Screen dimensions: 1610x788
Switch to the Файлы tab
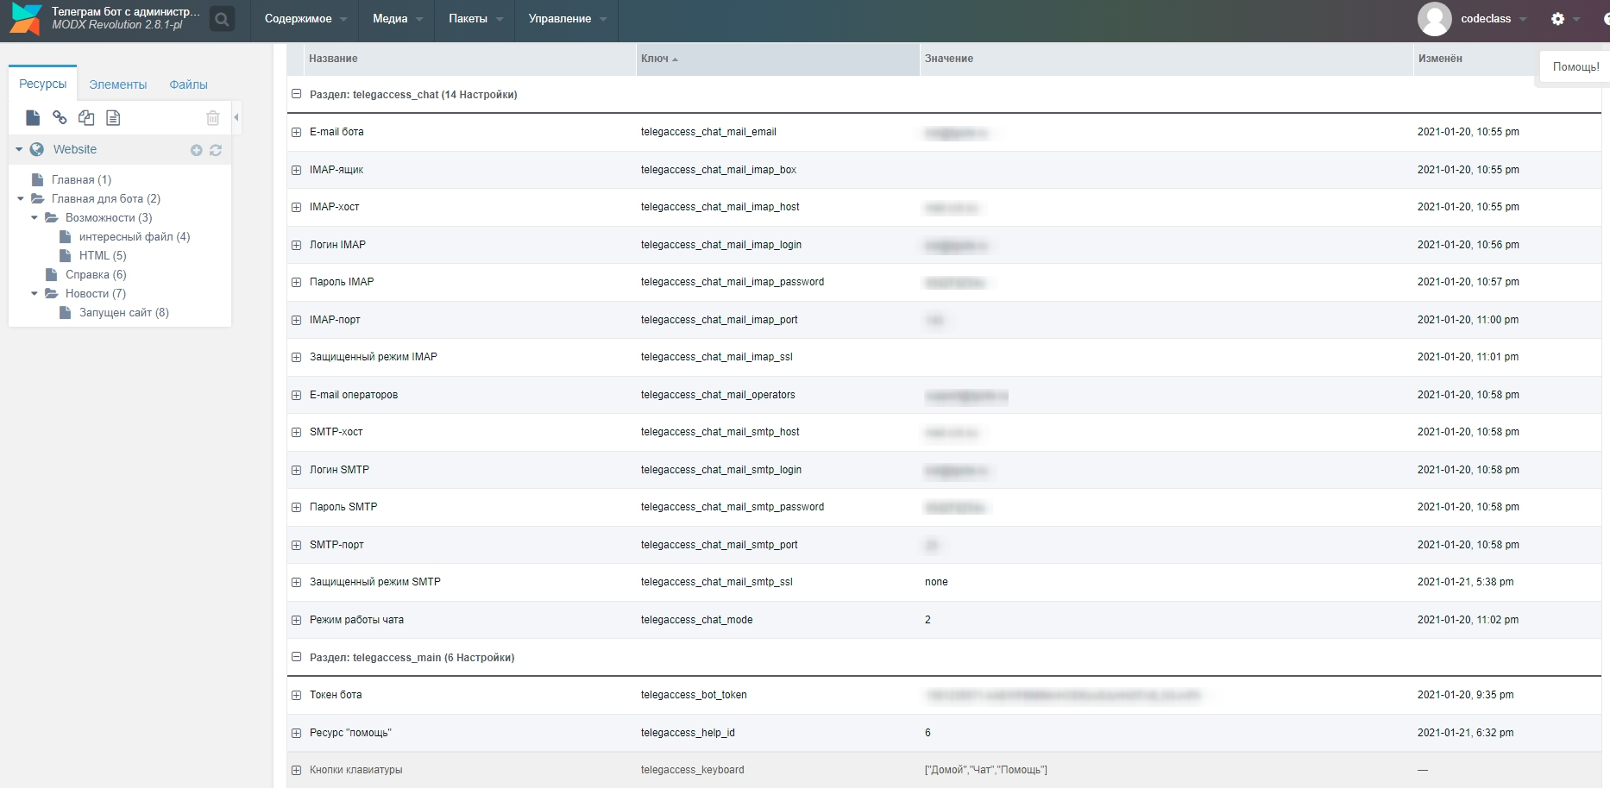tap(188, 84)
